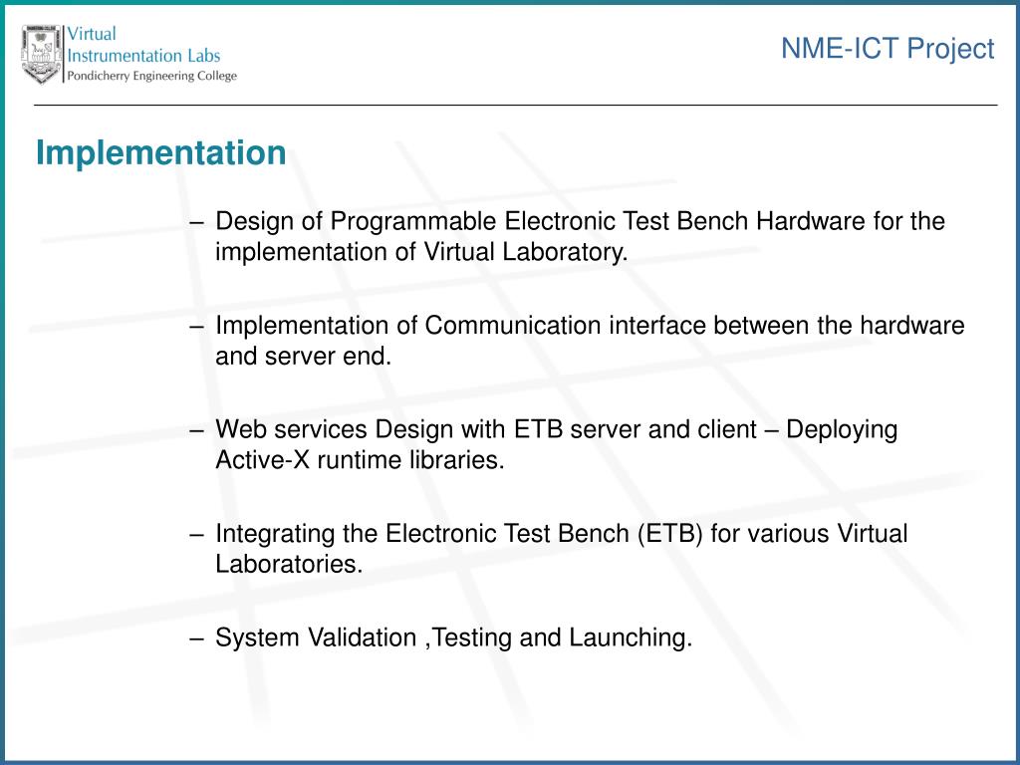Click bullet 'Implementation of Communication interface'
The height and width of the screenshot is (765, 1020).
(590, 326)
